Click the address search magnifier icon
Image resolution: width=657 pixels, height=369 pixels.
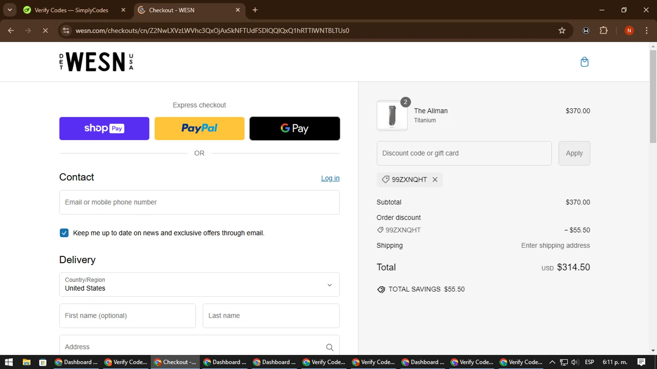pos(330,347)
